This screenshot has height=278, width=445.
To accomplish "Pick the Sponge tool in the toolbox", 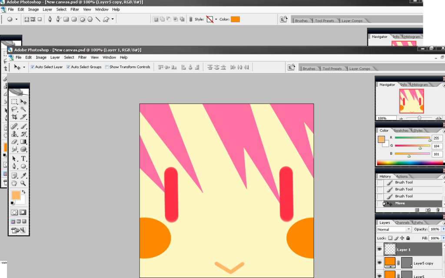I will click(23, 149).
